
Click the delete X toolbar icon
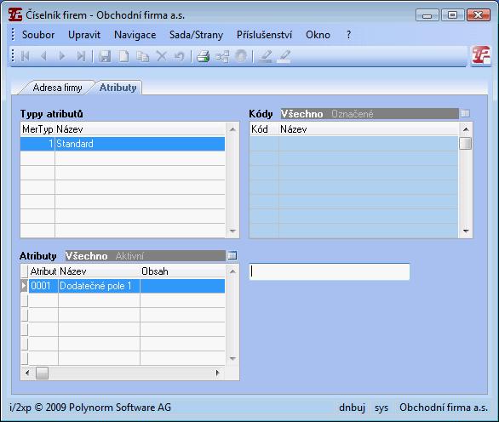pos(162,57)
